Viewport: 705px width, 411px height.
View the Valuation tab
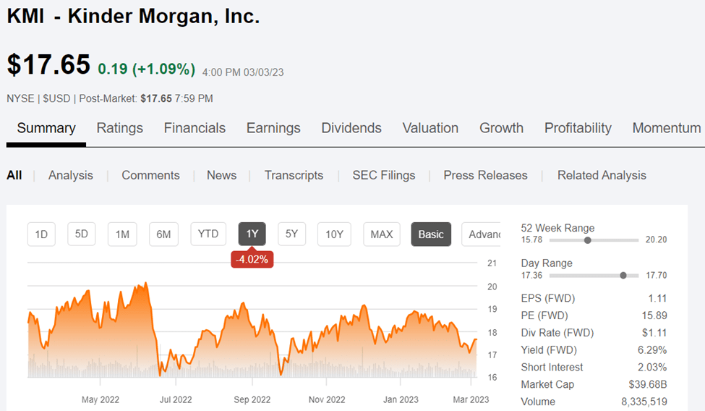click(x=430, y=128)
